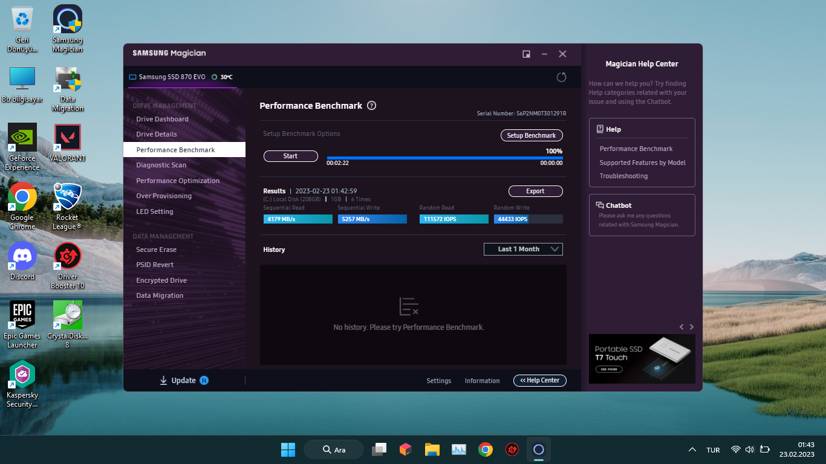The image size is (826, 464).
Task: Launch Samsung Magician from the desktop shortcut
Action: click(x=68, y=28)
